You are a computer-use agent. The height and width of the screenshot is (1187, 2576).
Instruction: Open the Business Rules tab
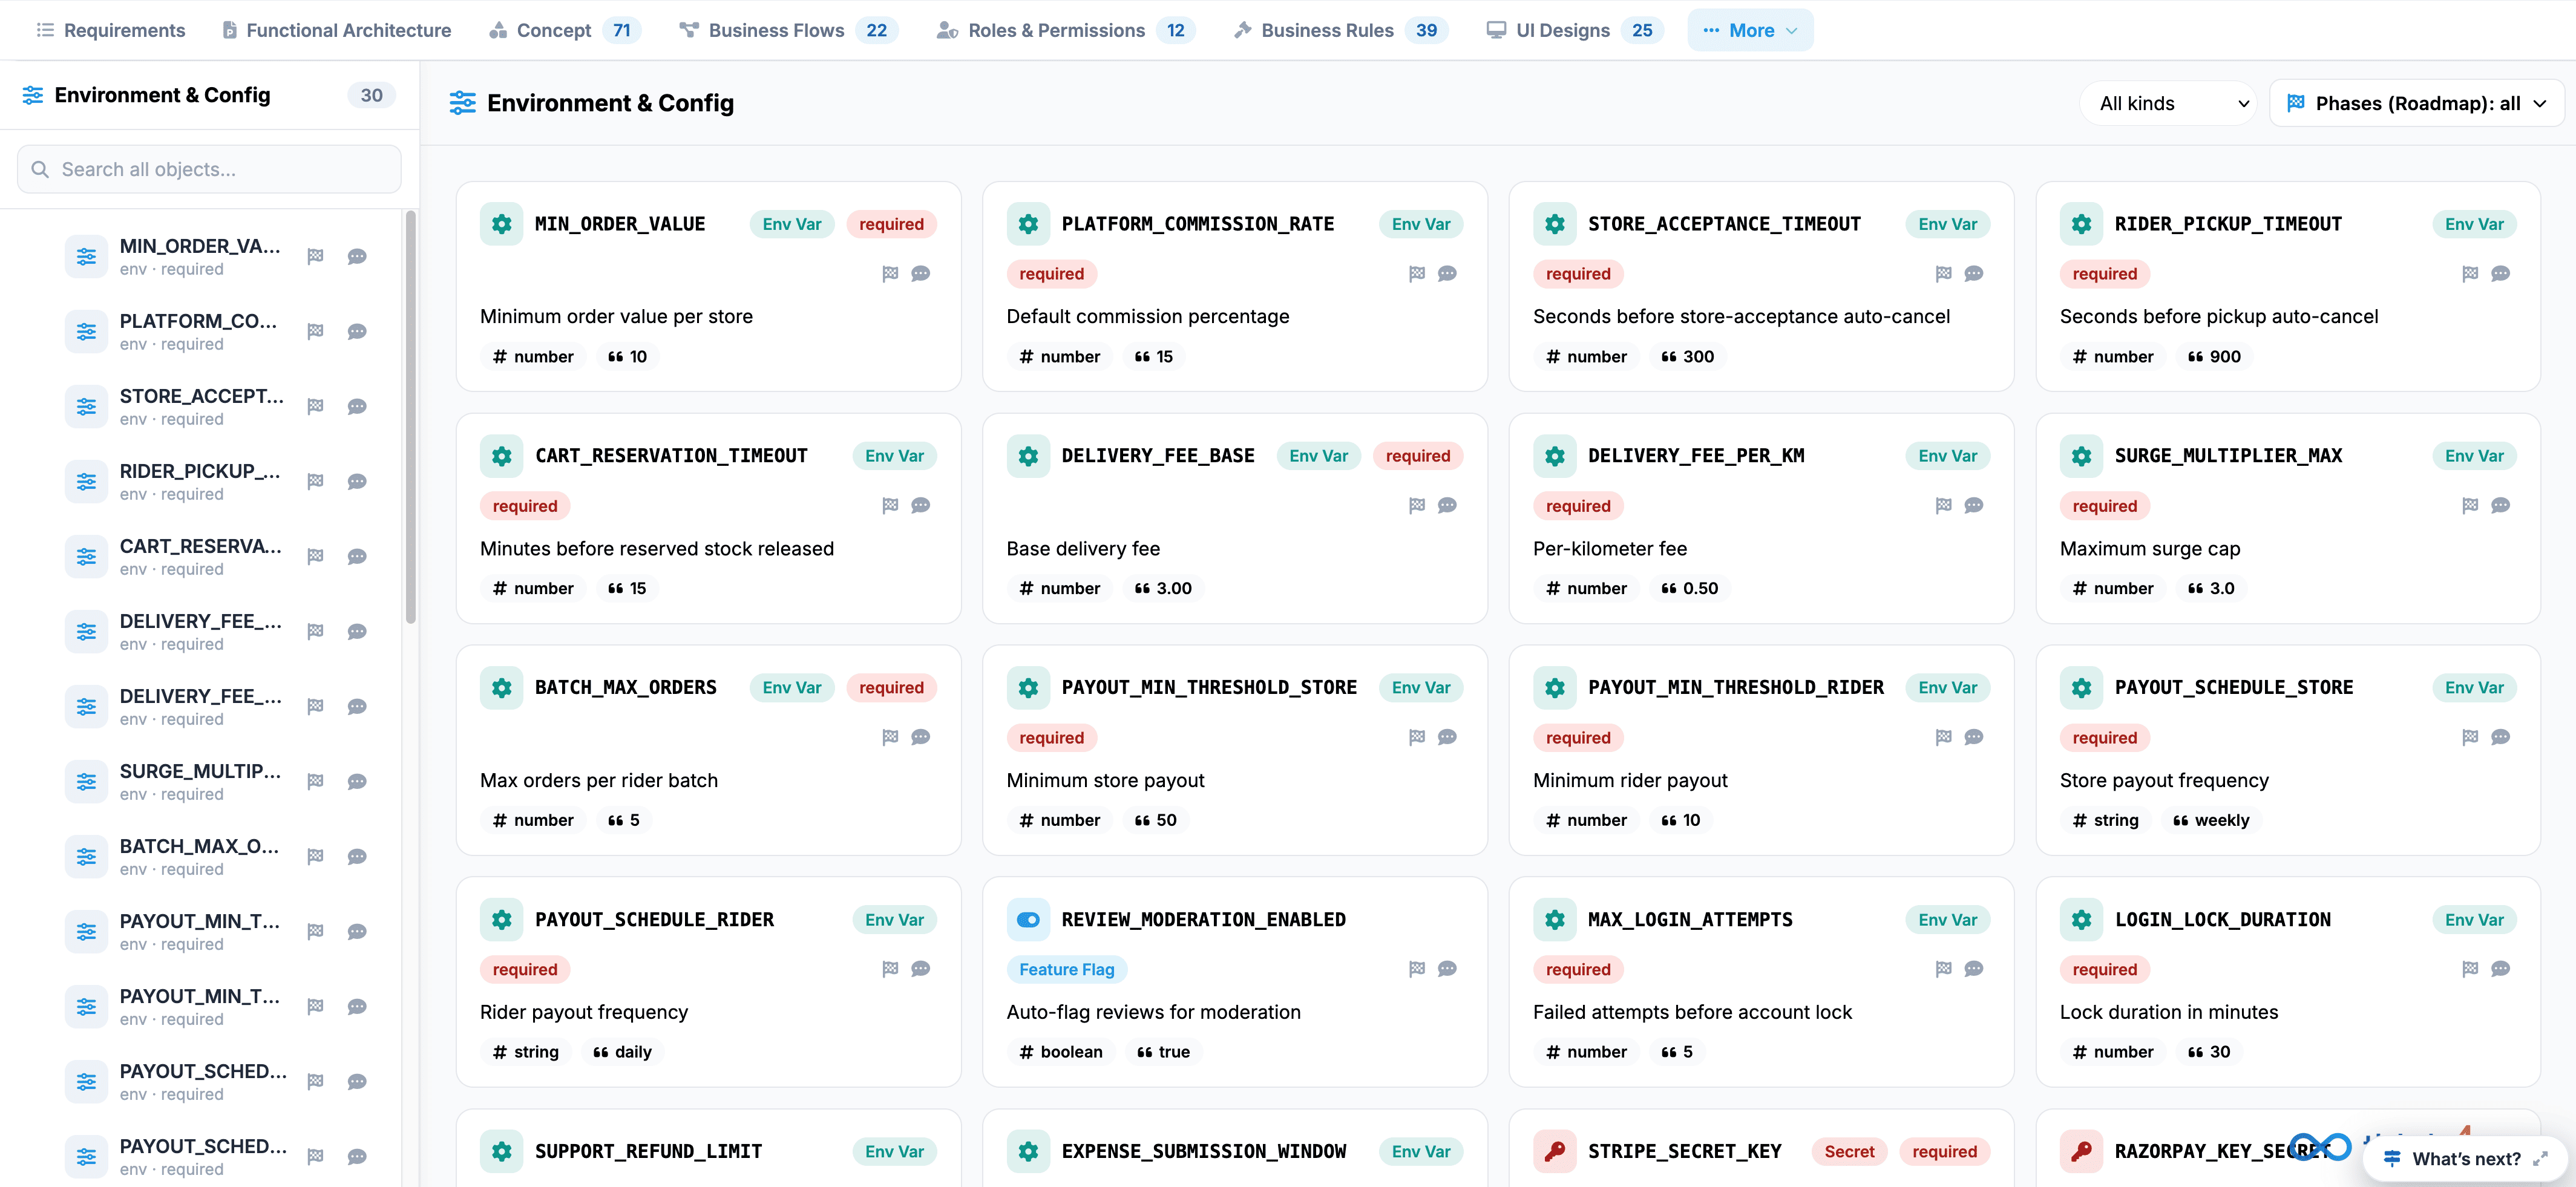tap(1340, 30)
